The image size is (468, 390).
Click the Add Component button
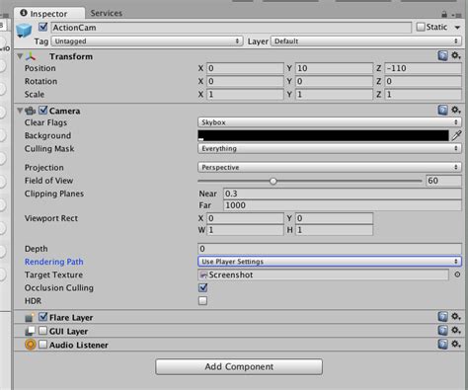(x=239, y=366)
